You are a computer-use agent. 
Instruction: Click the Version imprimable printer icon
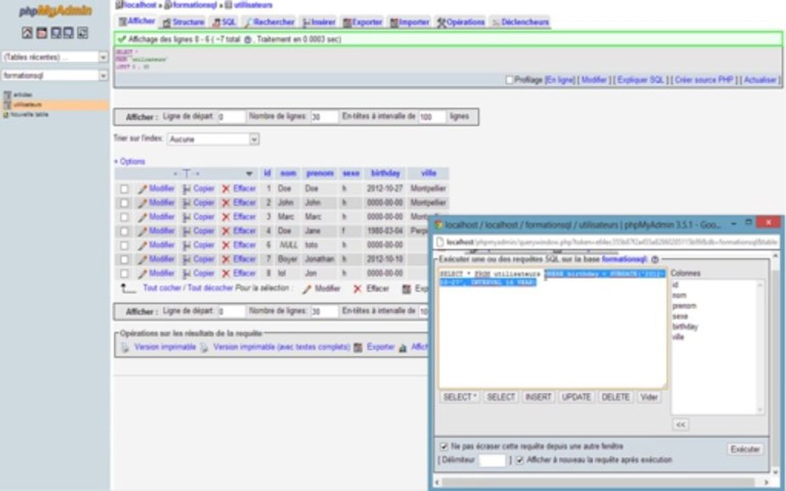[x=125, y=347]
